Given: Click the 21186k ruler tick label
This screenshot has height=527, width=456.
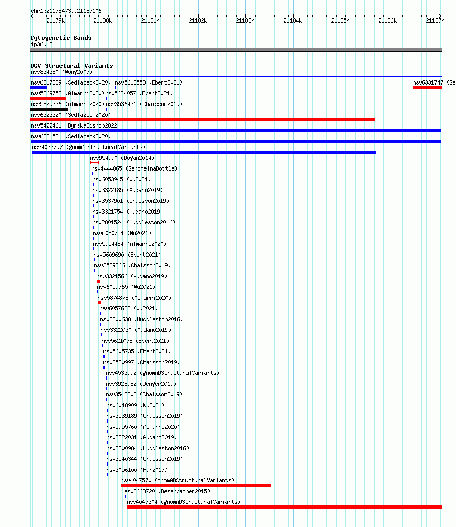Looking at the screenshot, I should (387, 20).
